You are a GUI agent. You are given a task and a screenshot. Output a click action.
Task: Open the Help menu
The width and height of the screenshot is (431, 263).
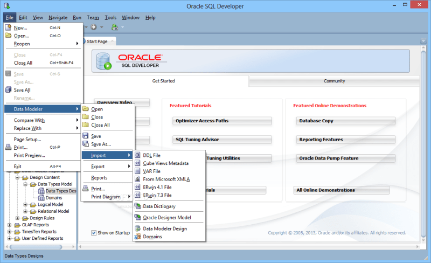[150, 18]
